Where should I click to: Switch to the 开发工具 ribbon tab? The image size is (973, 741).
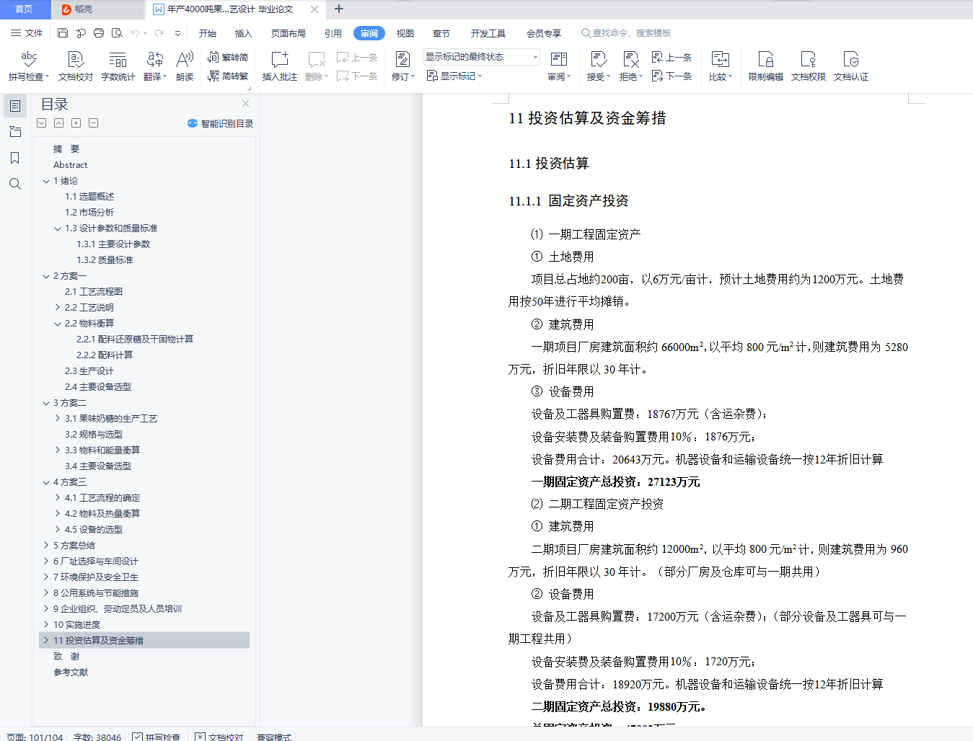(488, 33)
